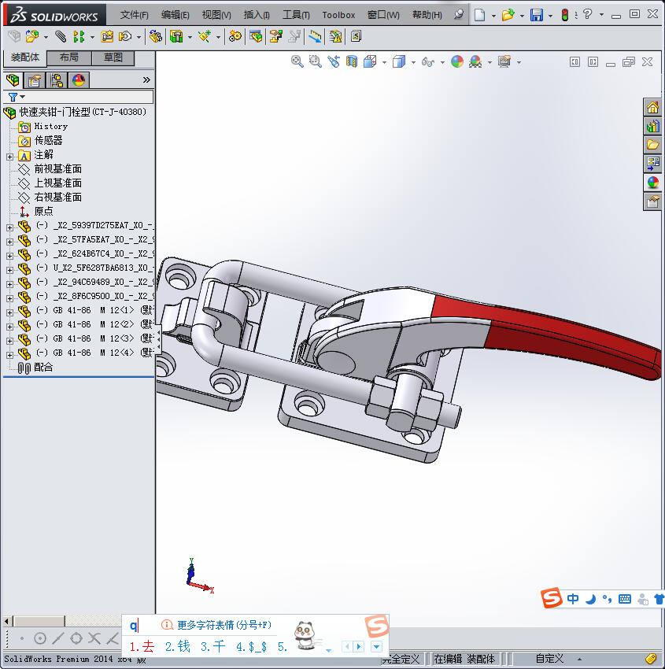
Task: Click the Zoom to Fit magnifier icon
Action: click(297, 62)
